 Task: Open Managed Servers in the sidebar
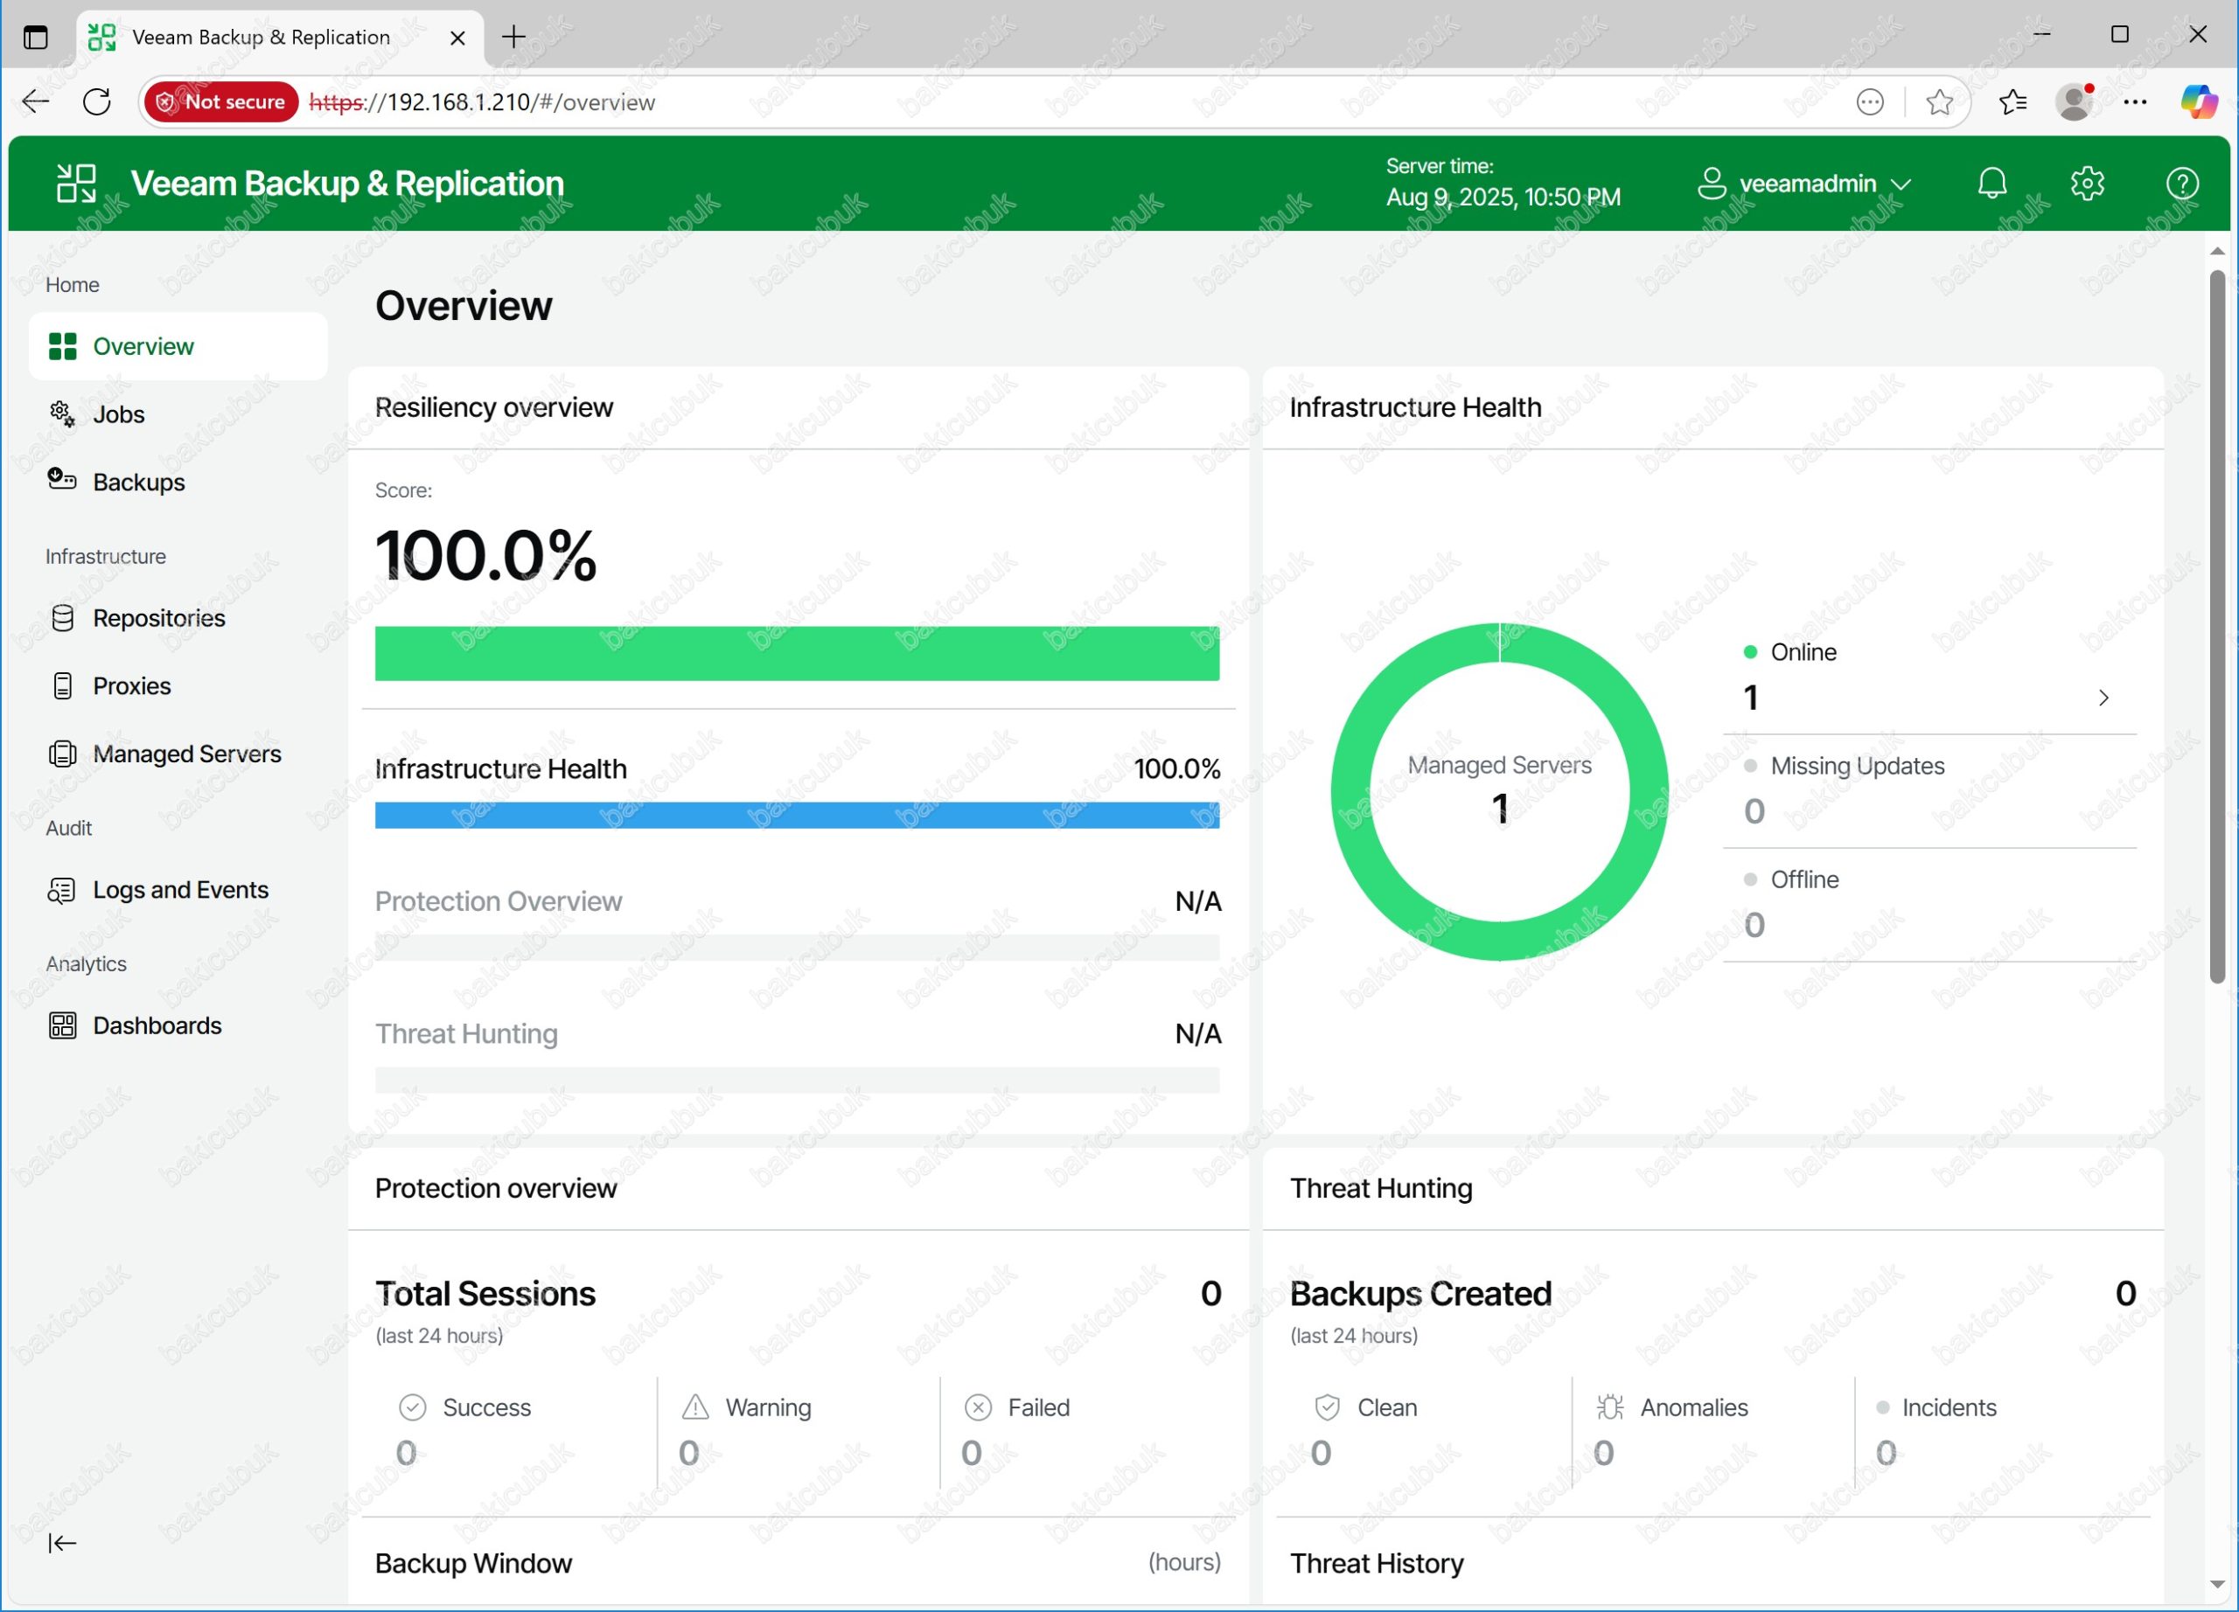[x=178, y=754]
